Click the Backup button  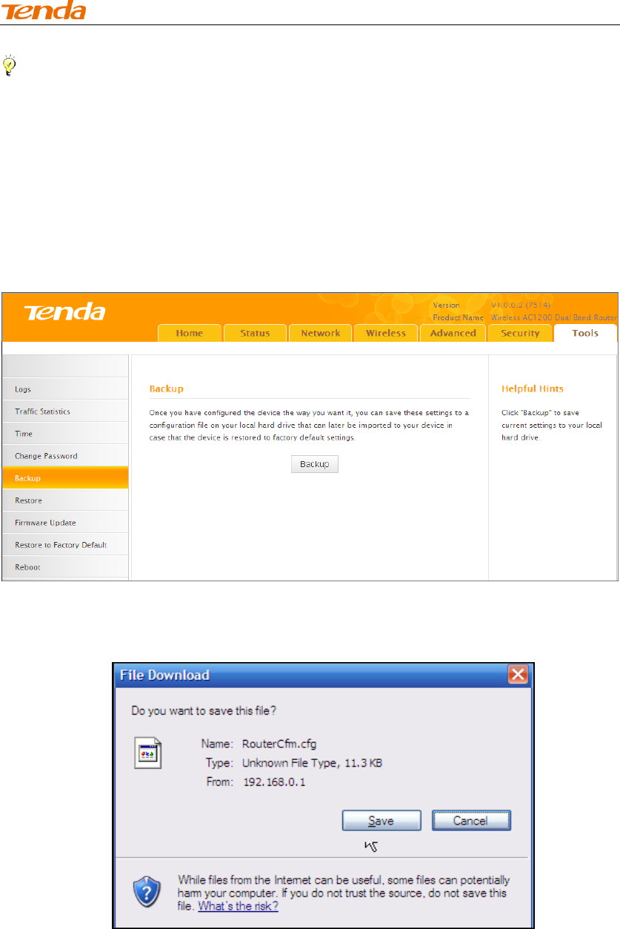tap(314, 464)
